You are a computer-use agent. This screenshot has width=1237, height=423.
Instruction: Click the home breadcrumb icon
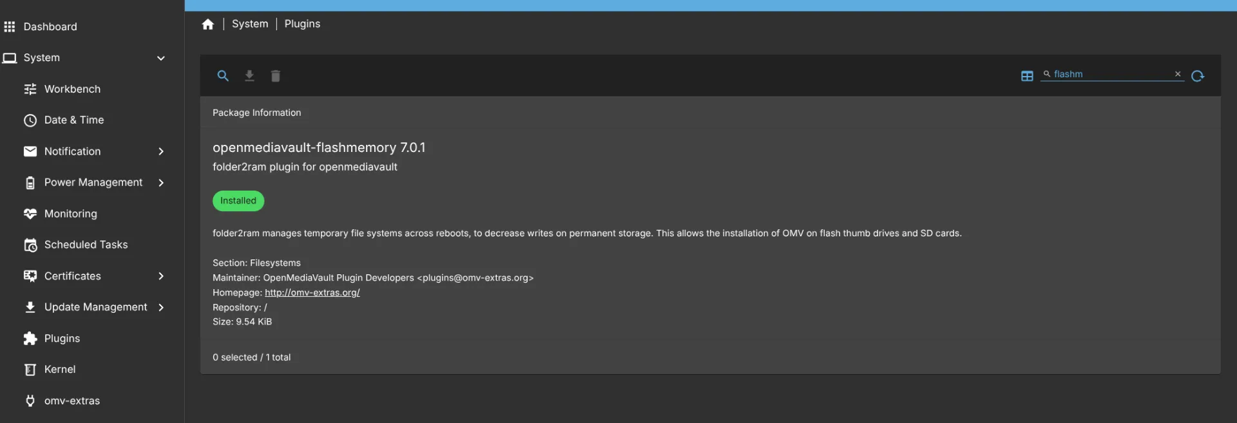[207, 24]
